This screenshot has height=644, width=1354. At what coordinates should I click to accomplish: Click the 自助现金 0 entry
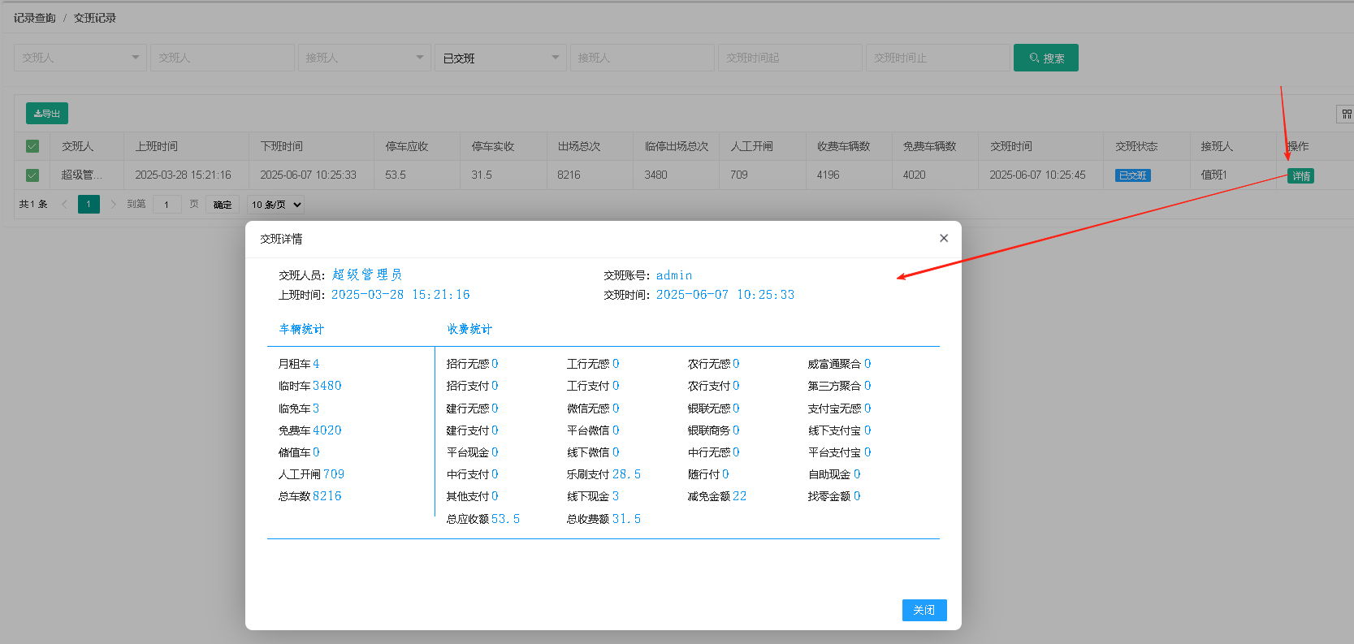pyautogui.click(x=834, y=474)
